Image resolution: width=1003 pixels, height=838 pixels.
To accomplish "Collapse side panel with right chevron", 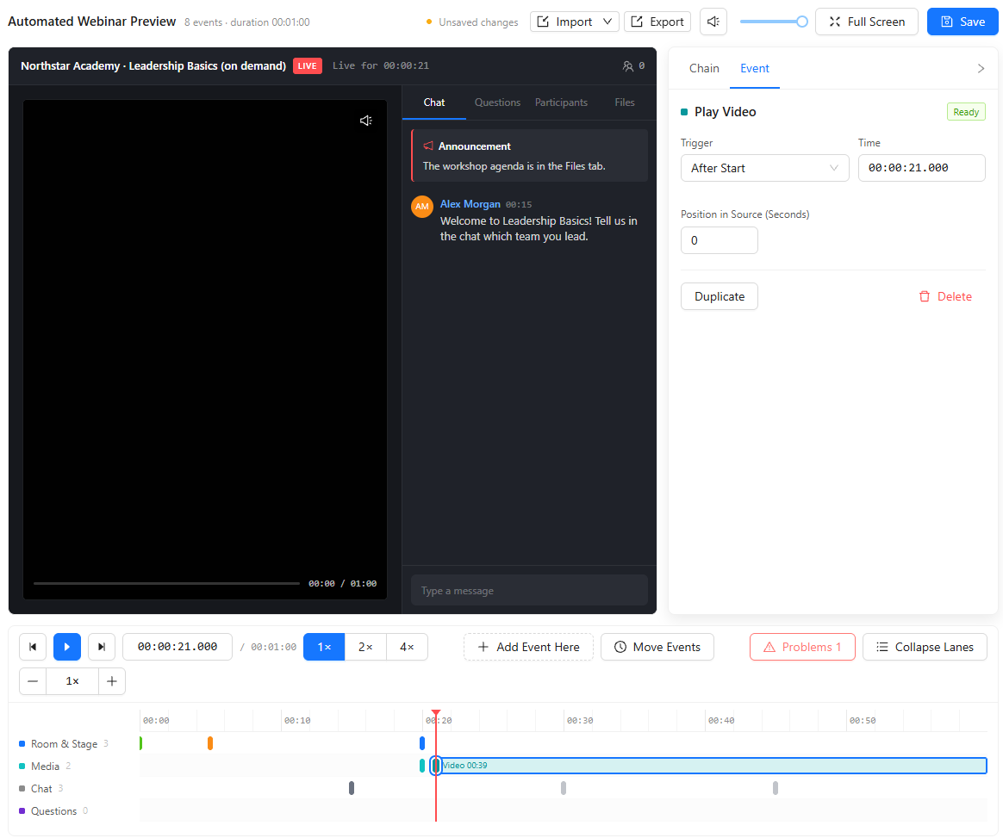I will coord(981,68).
